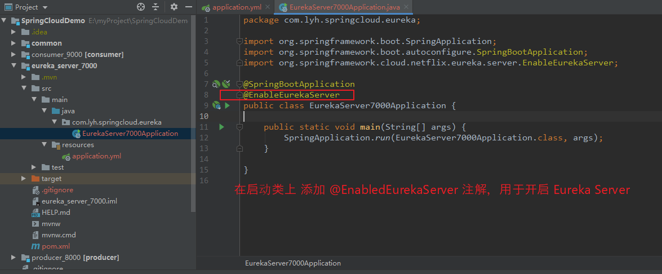This screenshot has width=662, height=274.
Task: Collapse the java source folder
Action: point(45,111)
